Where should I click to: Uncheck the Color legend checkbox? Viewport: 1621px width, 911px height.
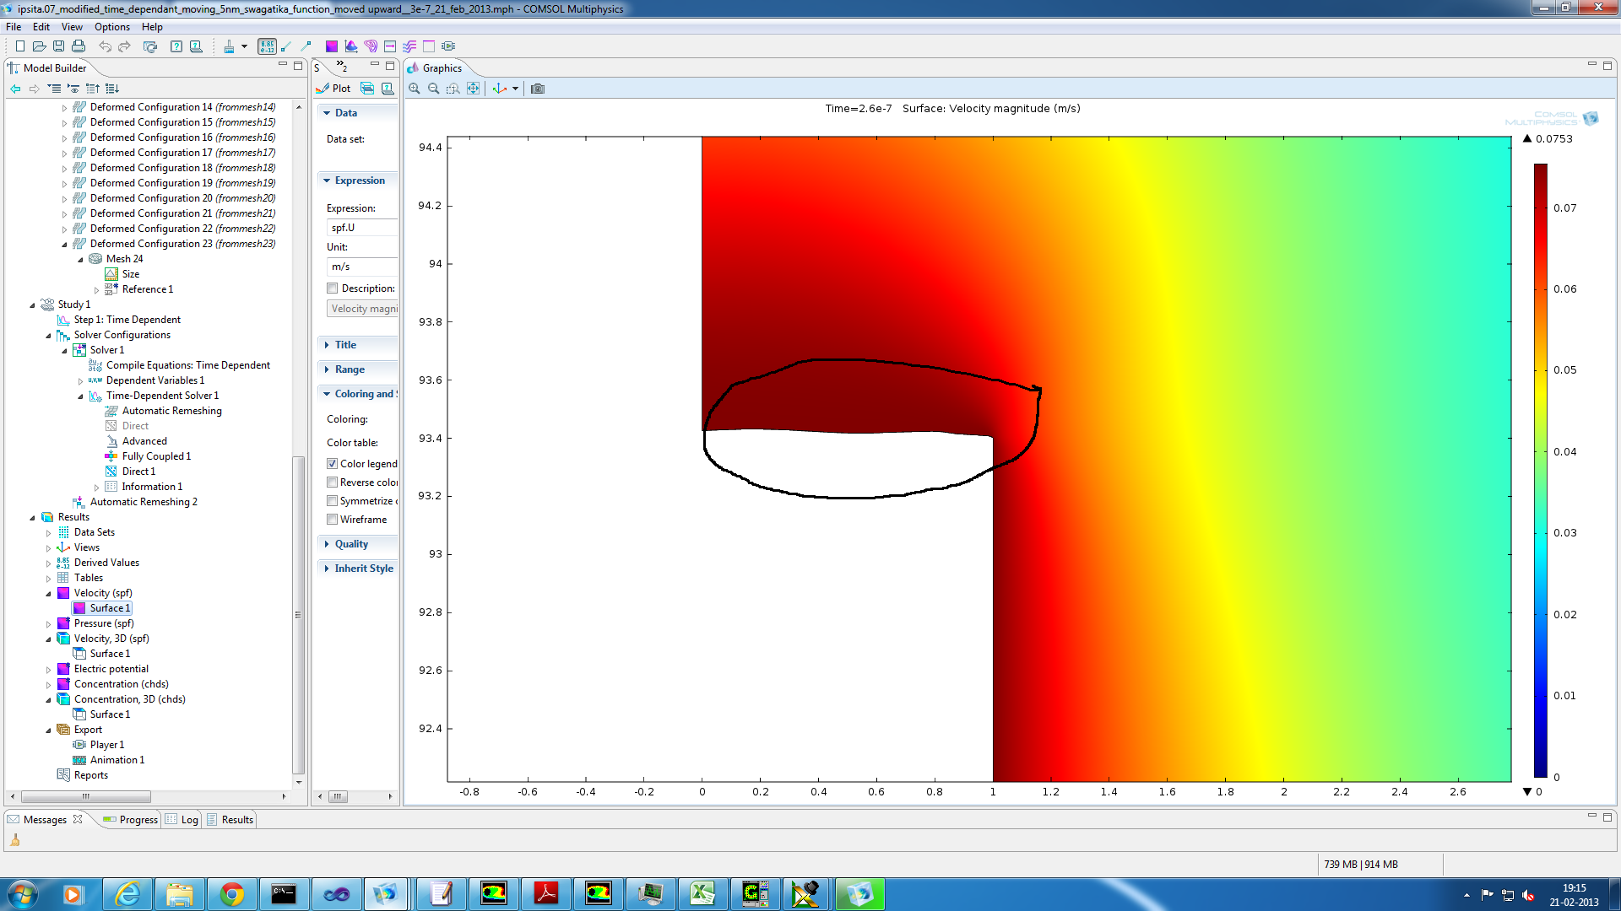[x=333, y=464]
